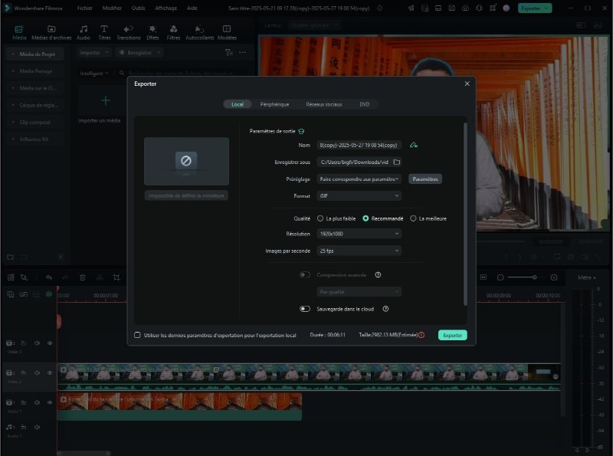Open the Titres panel
The height and width of the screenshot is (456, 613).
point(104,32)
